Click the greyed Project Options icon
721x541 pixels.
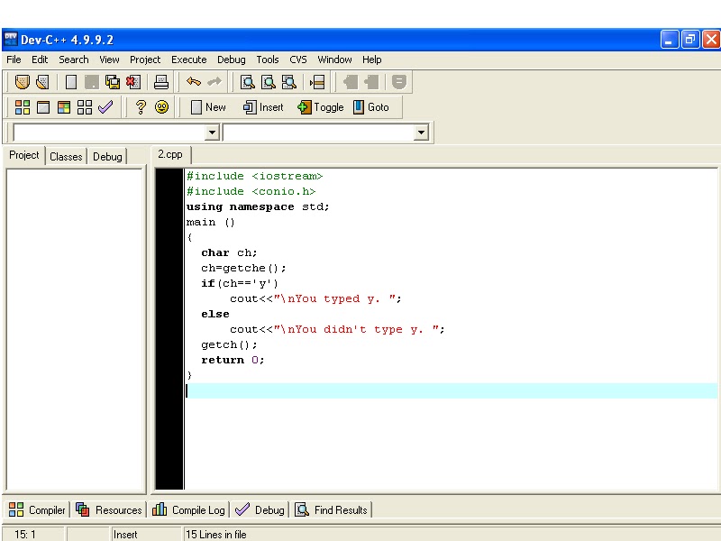pyautogui.click(x=399, y=82)
